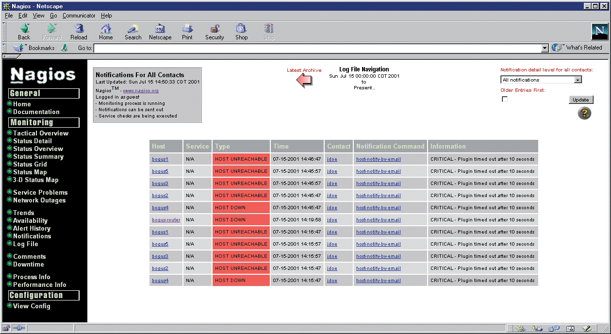Image resolution: width=611 pixels, height=334 pixels.
Task: Open host-notify-by-email link in bogus-router row
Action: click(379, 220)
